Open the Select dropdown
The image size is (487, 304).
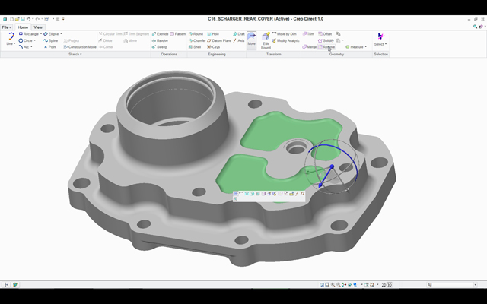point(380,43)
